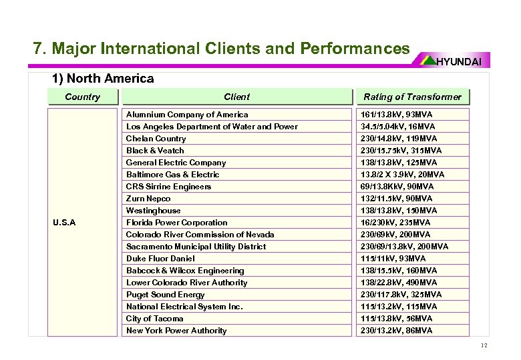Select 'Puget Sound Energy' client cell
The image size is (521, 360).
(236, 295)
